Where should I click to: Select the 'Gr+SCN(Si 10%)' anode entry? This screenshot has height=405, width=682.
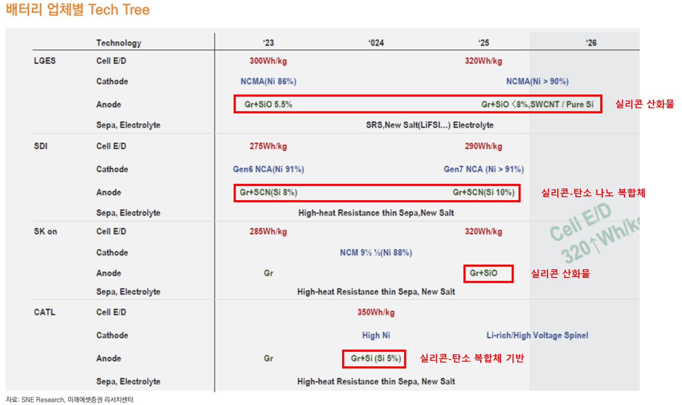483,192
